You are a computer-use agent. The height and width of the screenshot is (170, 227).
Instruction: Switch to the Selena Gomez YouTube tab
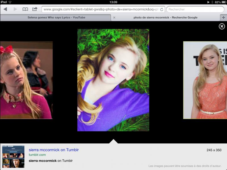pos(56,18)
